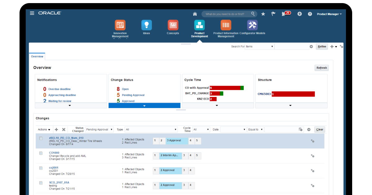Open the Actions menu in Changes
The width and height of the screenshot is (372, 195).
[43, 129]
